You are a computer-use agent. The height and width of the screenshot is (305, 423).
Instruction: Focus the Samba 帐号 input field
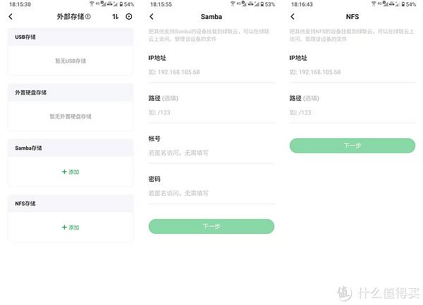pyautogui.click(x=211, y=153)
